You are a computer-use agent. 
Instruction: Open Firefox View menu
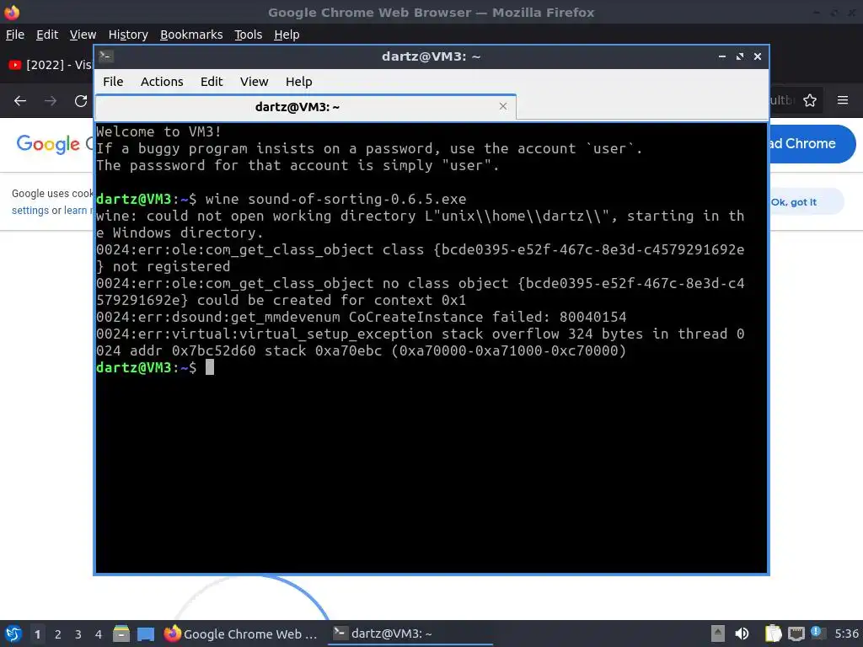(x=83, y=35)
